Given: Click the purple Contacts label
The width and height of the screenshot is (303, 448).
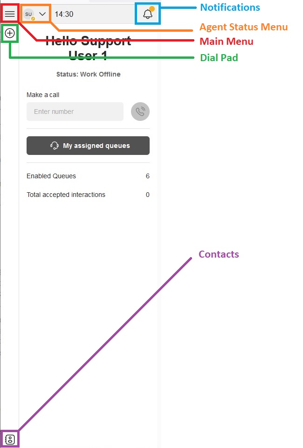Looking at the screenshot, I should pyautogui.click(x=219, y=254).
